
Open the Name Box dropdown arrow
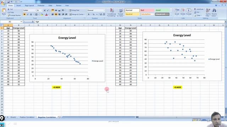(x=21, y=22)
